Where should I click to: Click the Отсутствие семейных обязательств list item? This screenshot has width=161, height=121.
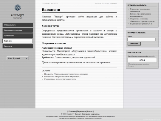pyautogui.click(x=142, y=20)
